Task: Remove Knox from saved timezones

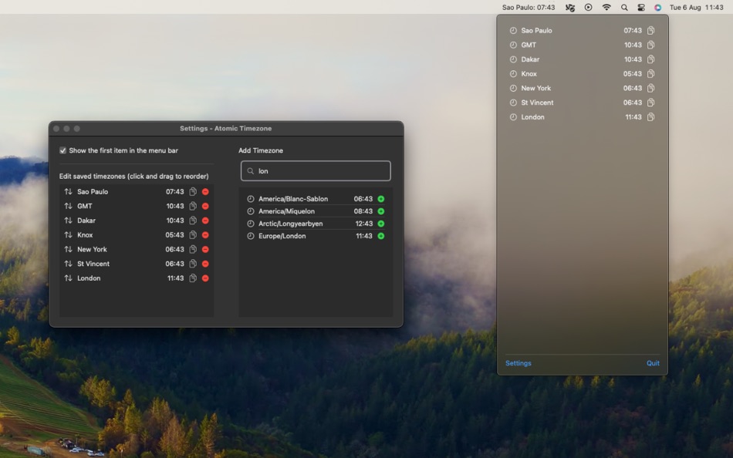Action: (205, 235)
